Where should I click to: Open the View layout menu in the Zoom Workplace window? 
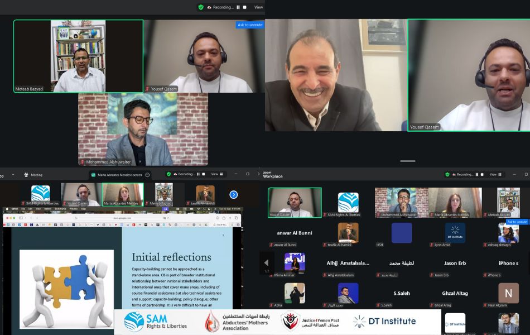click(x=493, y=174)
